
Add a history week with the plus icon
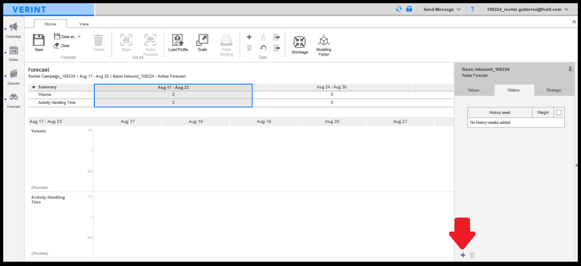(463, 255)
